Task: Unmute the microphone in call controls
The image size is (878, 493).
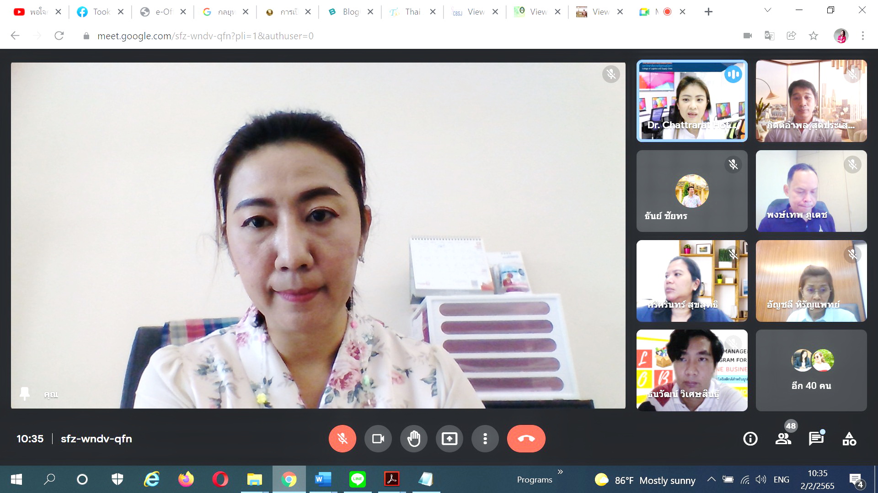Action: click(342, 439)
